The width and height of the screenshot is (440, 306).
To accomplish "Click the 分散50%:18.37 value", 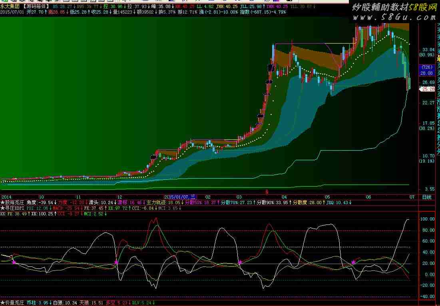I will pos(200,202).
